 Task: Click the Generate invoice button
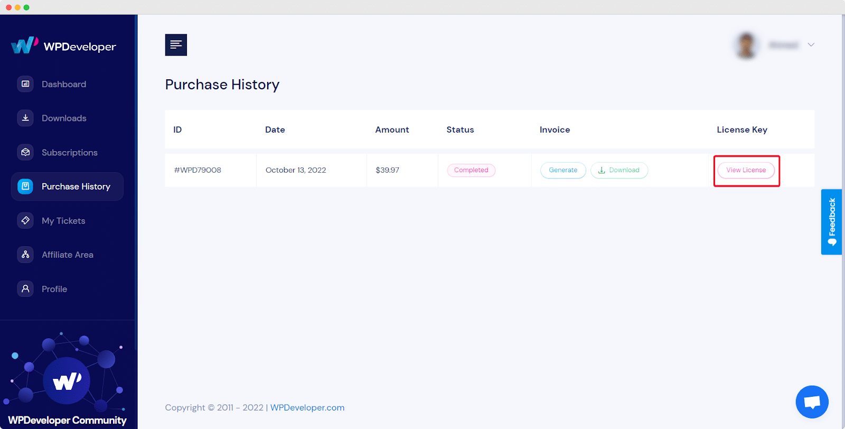(563, 170)
